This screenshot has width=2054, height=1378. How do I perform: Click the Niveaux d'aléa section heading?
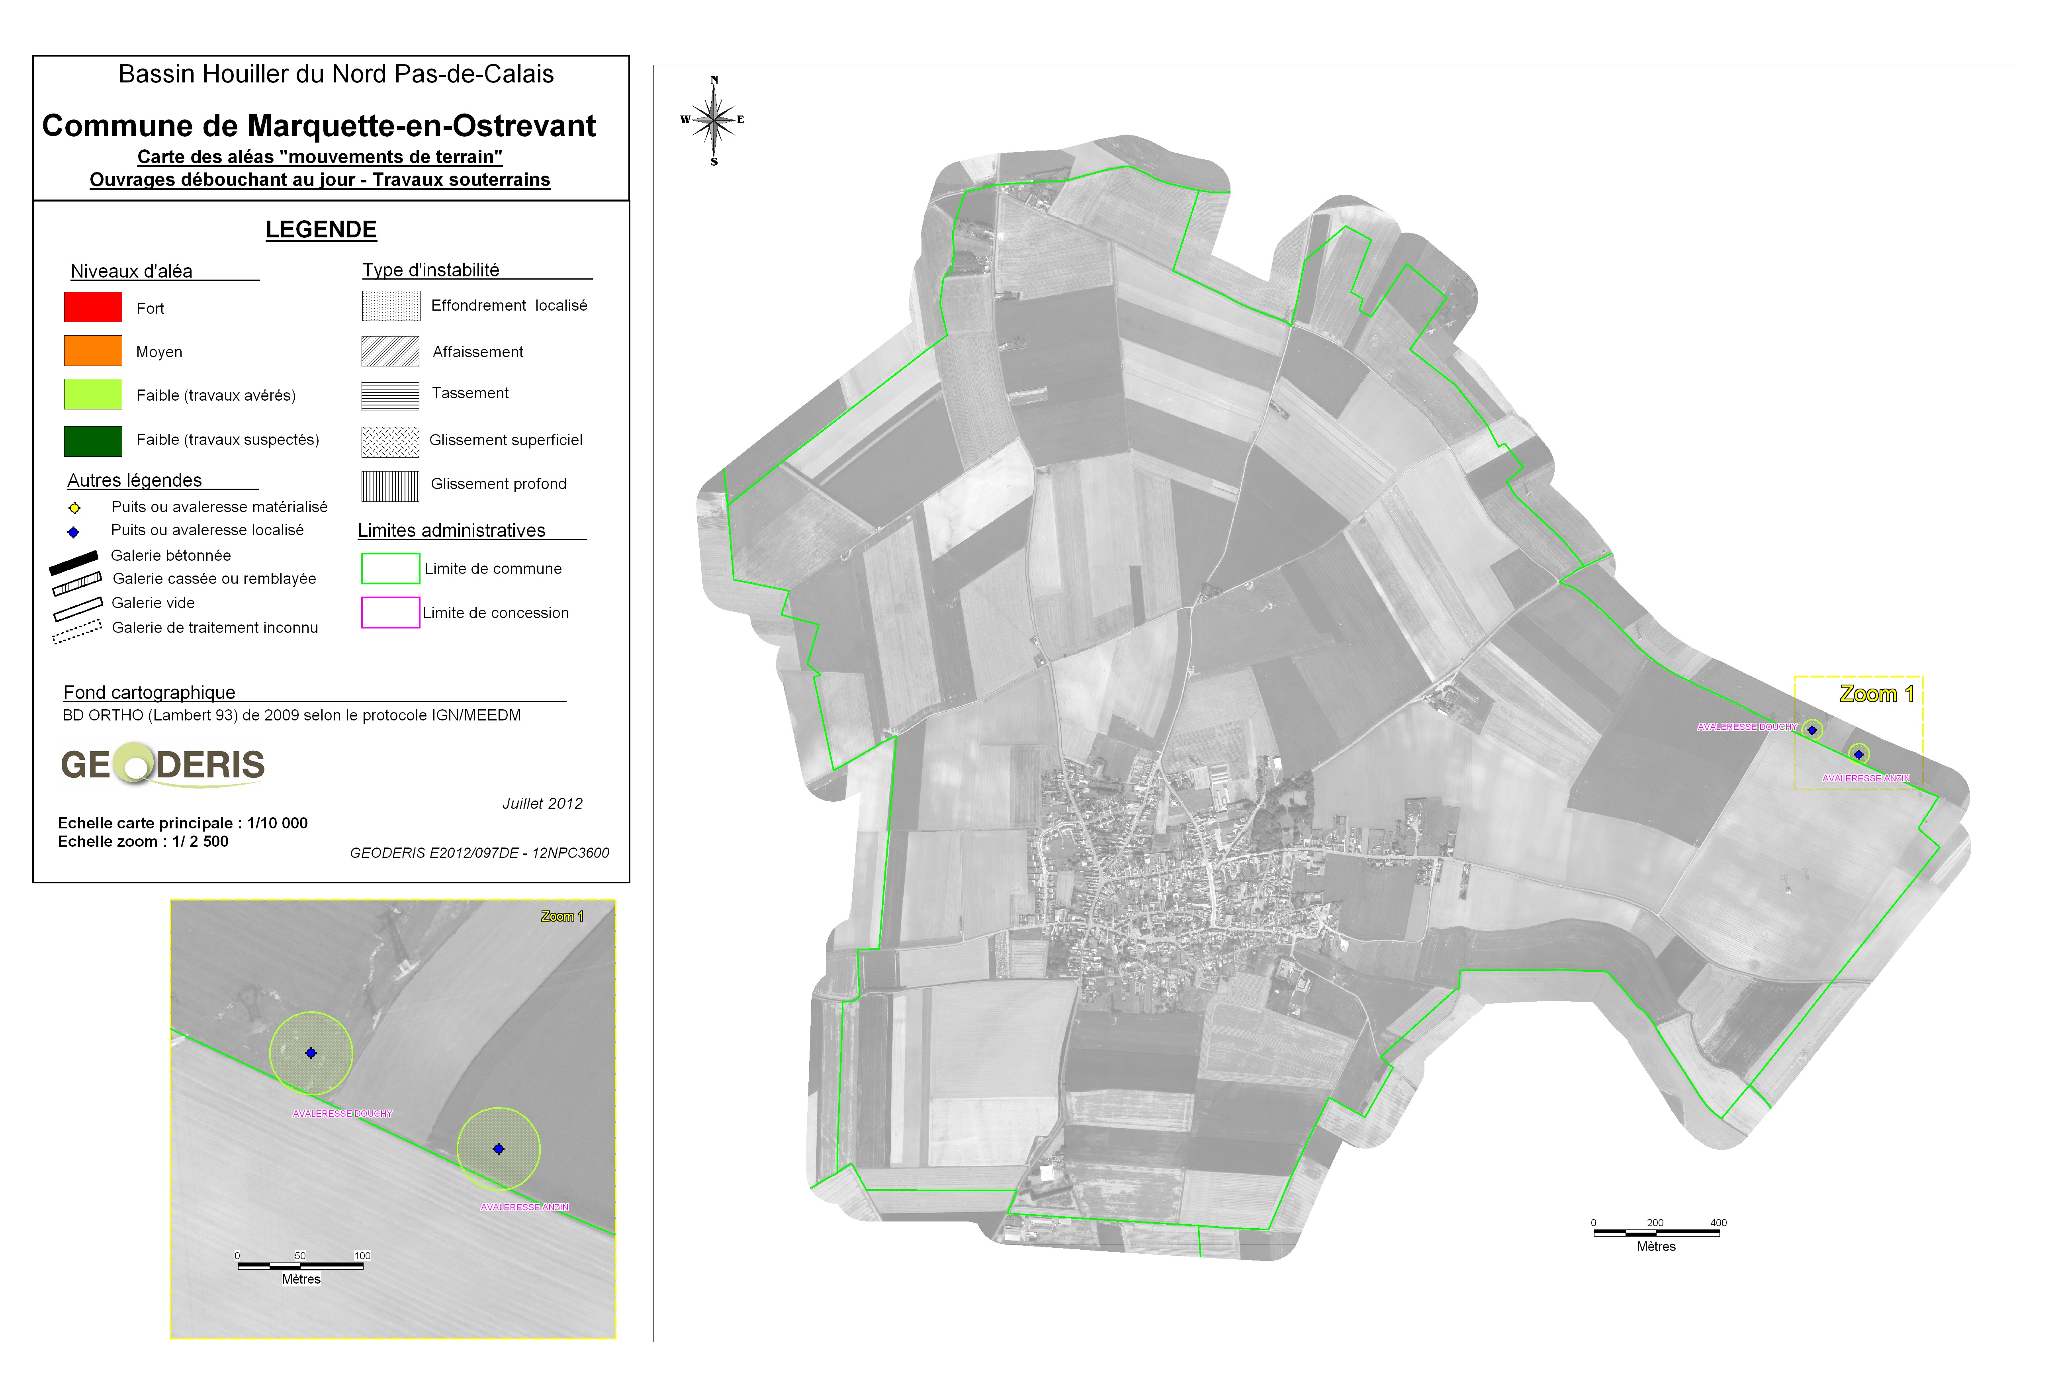(x=131, y=272)
